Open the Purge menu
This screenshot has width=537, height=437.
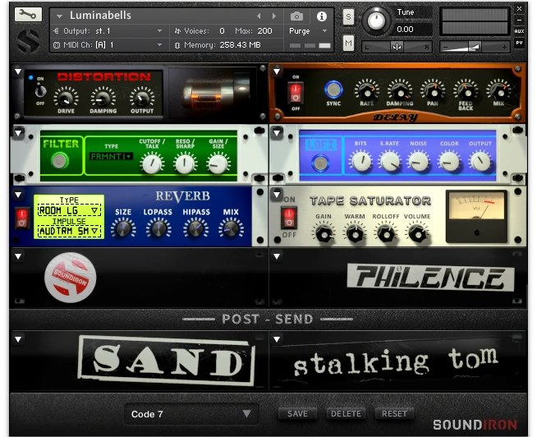pyautogui.click(x=308, y=31)
